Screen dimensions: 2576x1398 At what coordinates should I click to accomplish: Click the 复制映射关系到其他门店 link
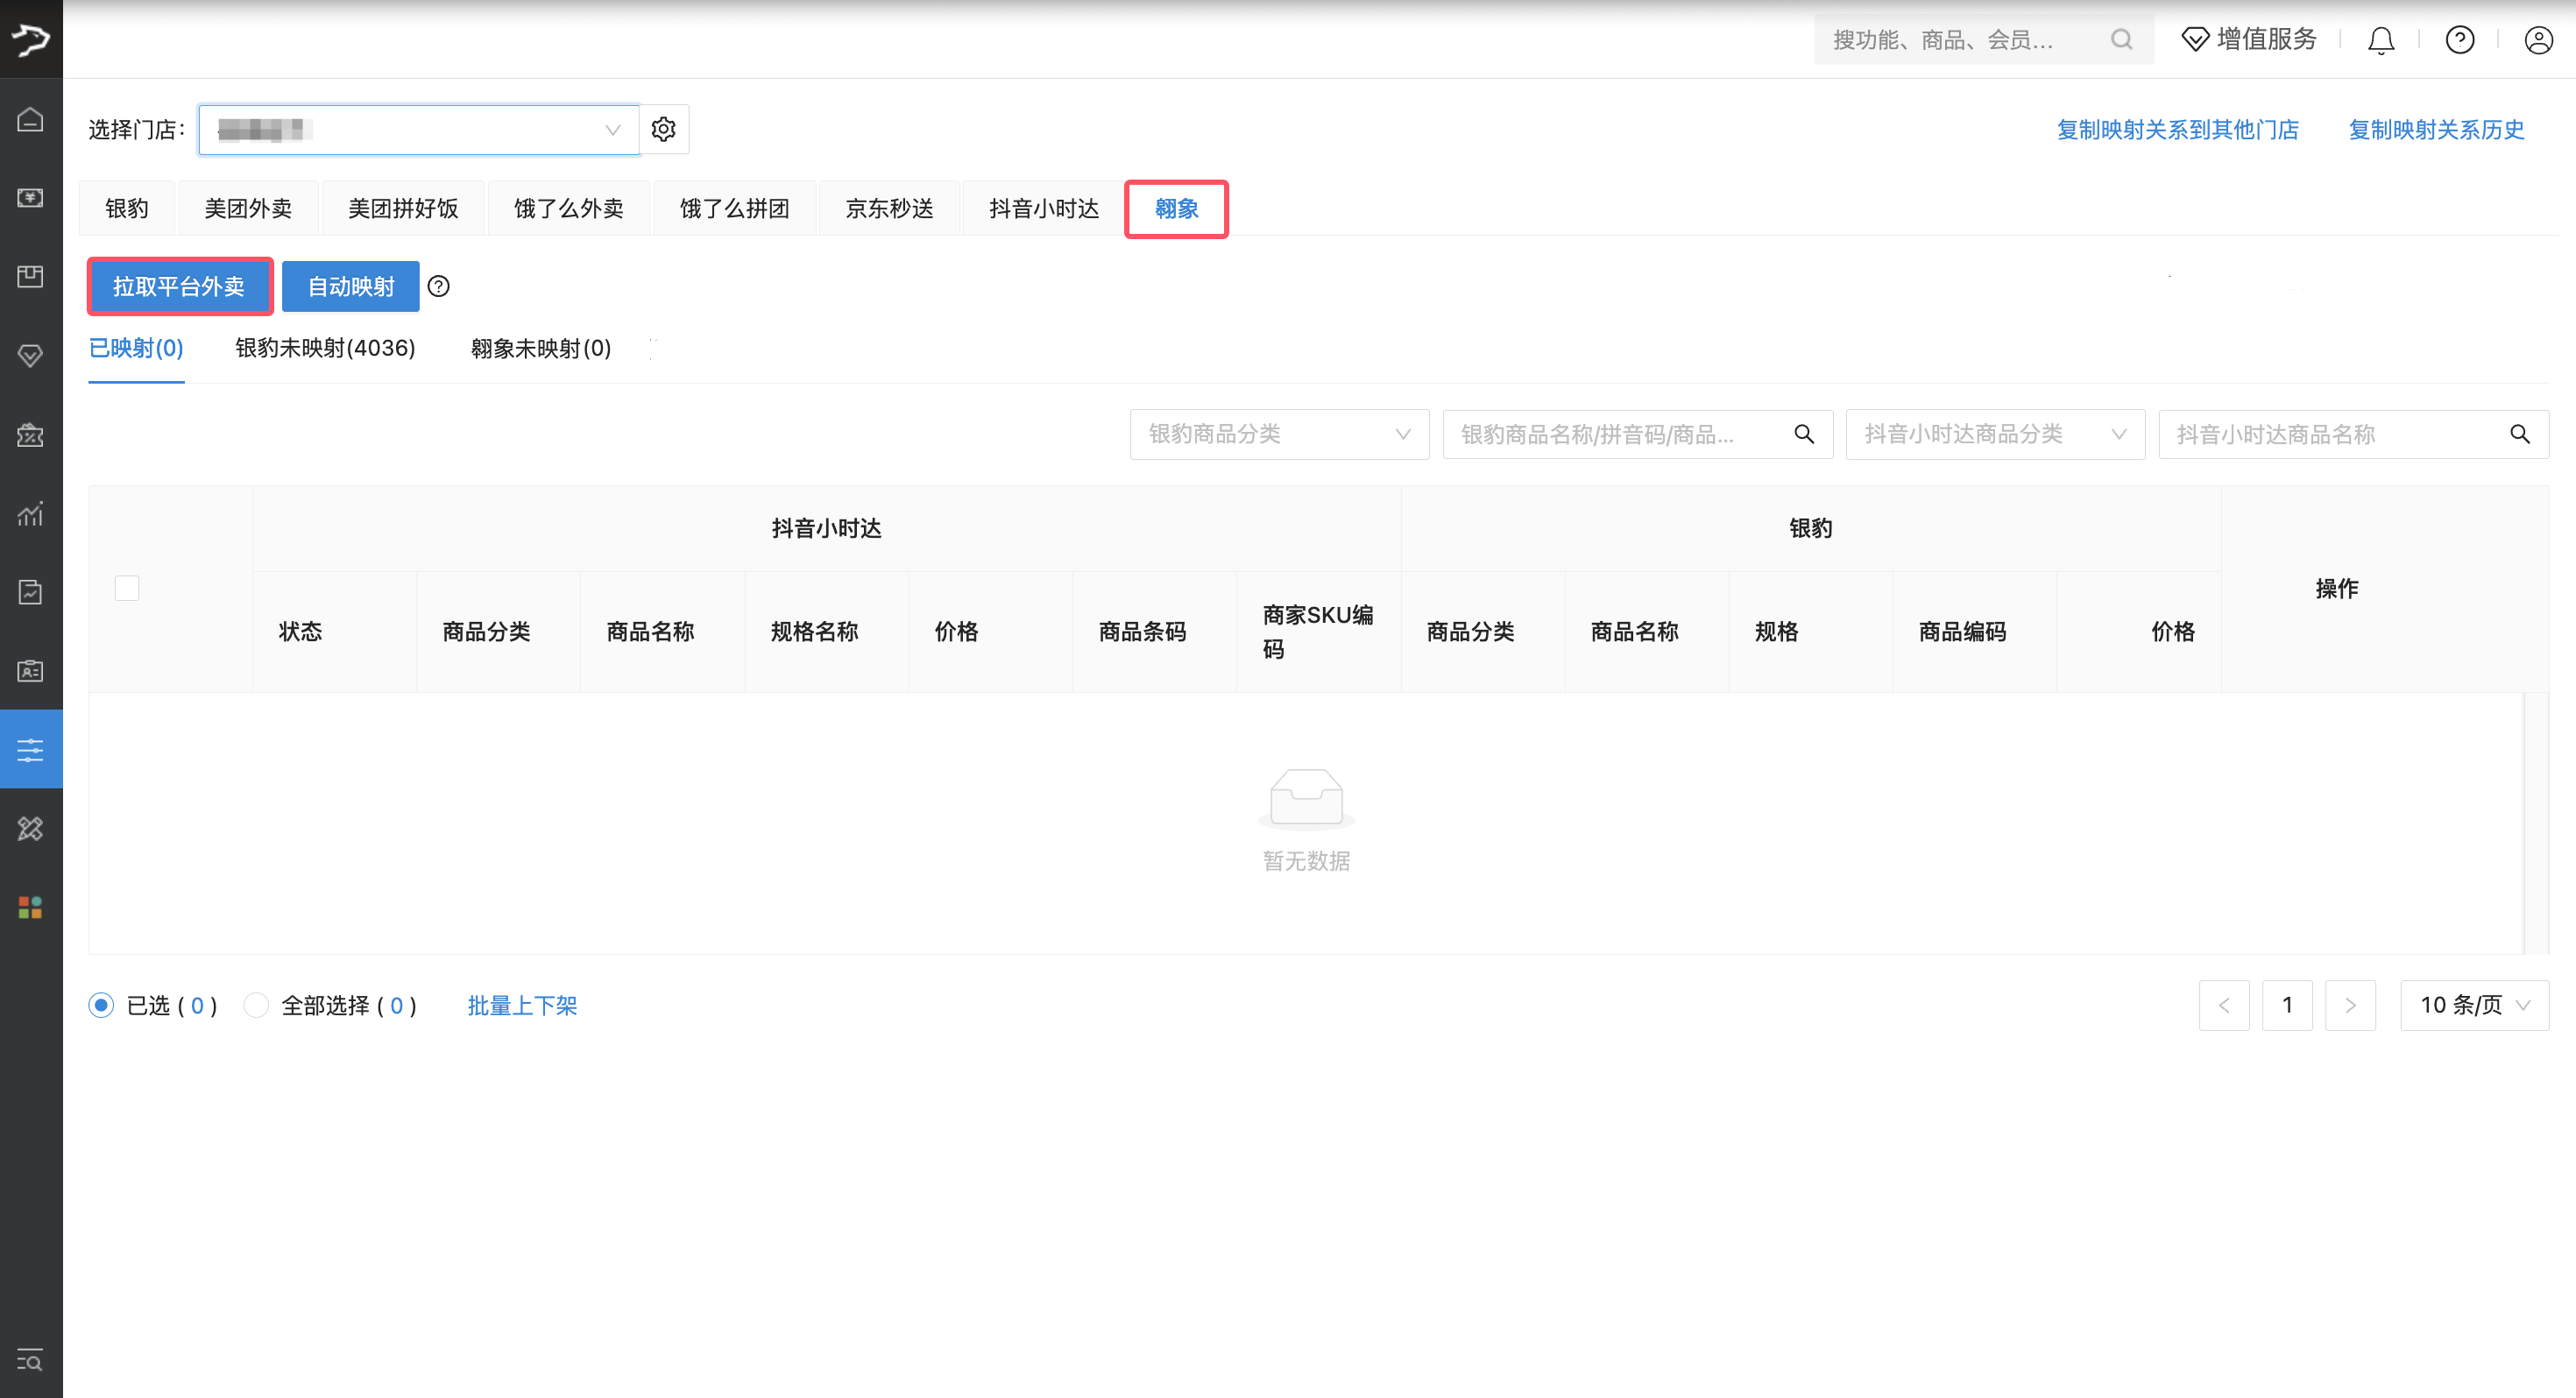click(x=2177, y=130)
